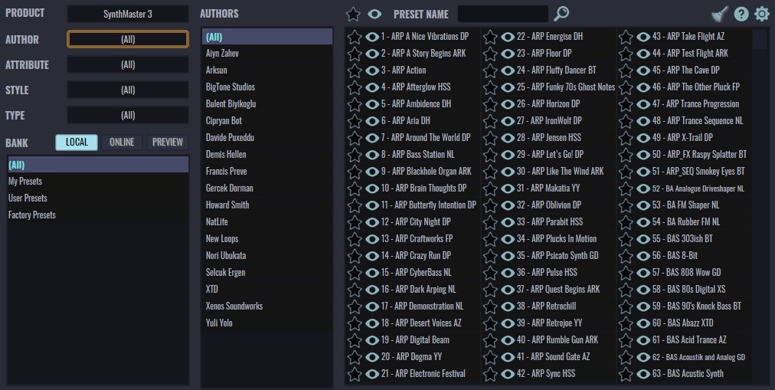Star preset 57 - BAS 808 Wow GD
This screenshot has width=775, height=390.
tap(625, 273)
